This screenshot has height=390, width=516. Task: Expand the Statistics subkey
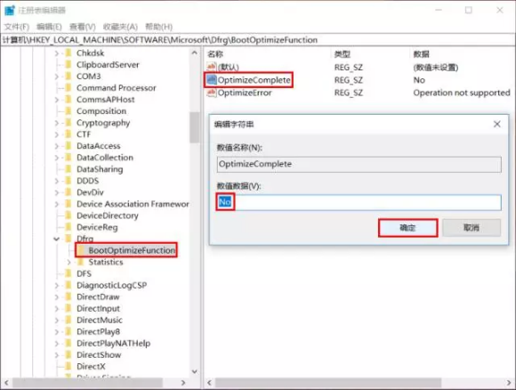point(69,262)
